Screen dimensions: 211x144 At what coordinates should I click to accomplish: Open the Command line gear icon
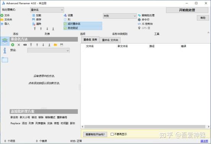coord(139,19)
